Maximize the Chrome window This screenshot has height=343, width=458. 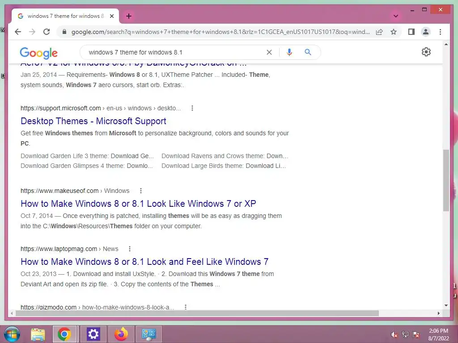(424, 10)
